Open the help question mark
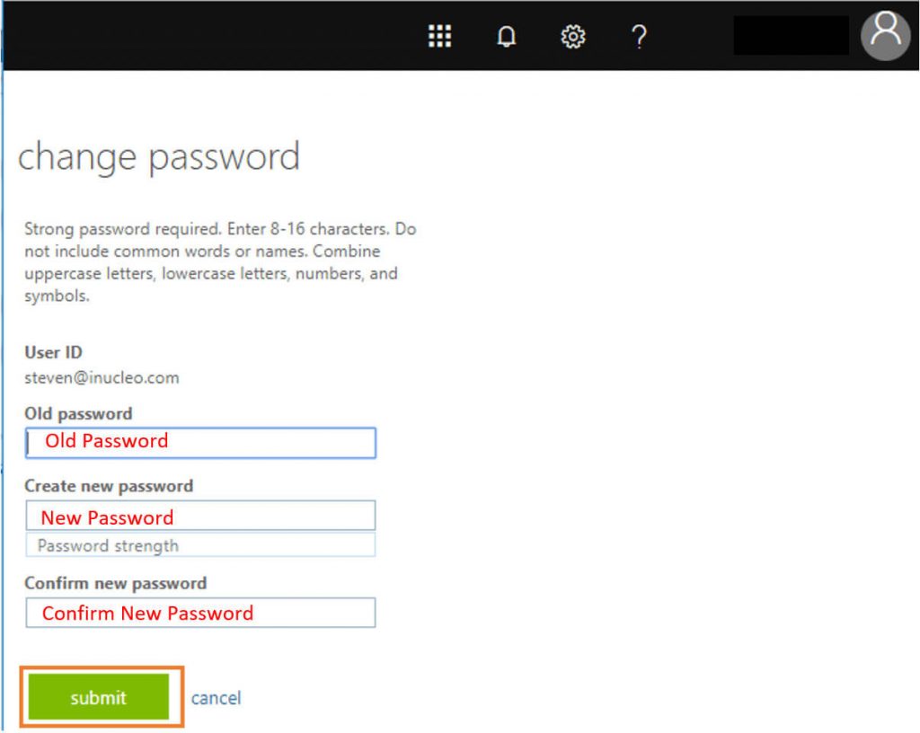 point(639,36)
